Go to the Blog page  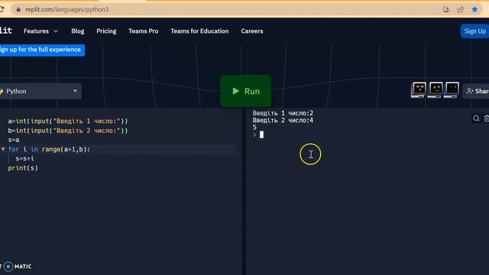pyautogui.click(x=78, y=31)
